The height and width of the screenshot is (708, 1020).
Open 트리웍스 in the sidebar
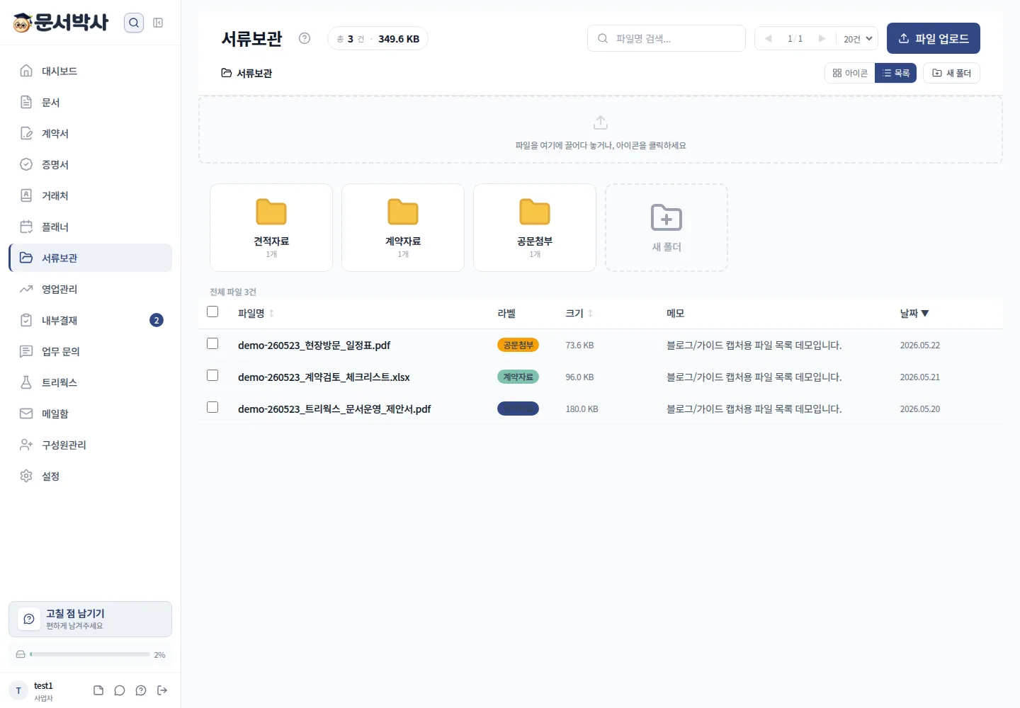click(91, 382)
